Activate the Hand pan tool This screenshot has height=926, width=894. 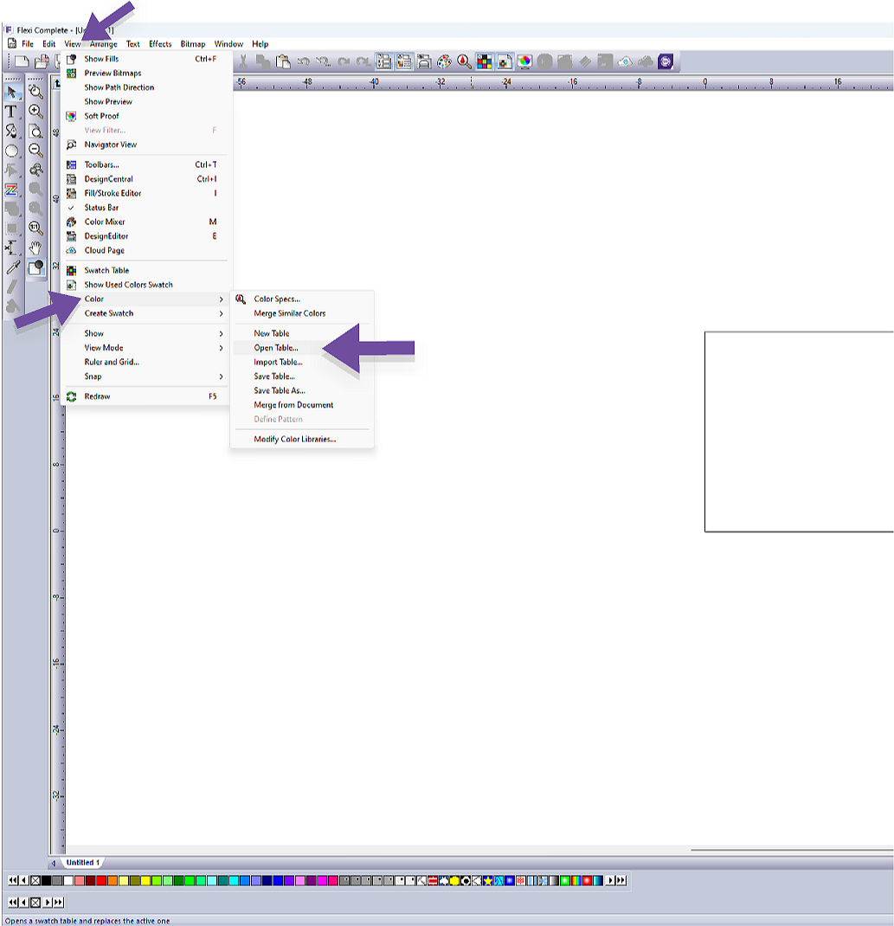tap(35, 247)
